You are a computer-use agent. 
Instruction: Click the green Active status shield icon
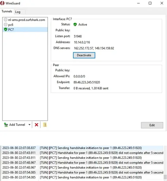tap(75, 24)
